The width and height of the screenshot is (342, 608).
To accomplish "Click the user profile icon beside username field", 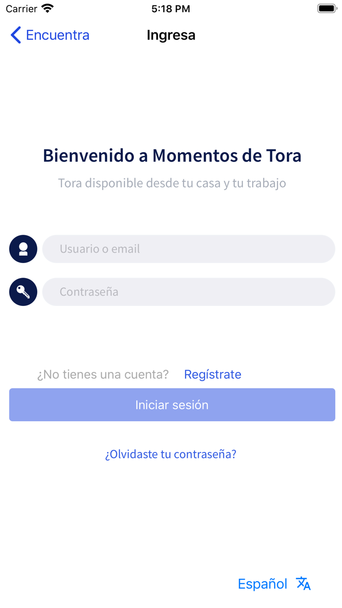I will point(23,249).
